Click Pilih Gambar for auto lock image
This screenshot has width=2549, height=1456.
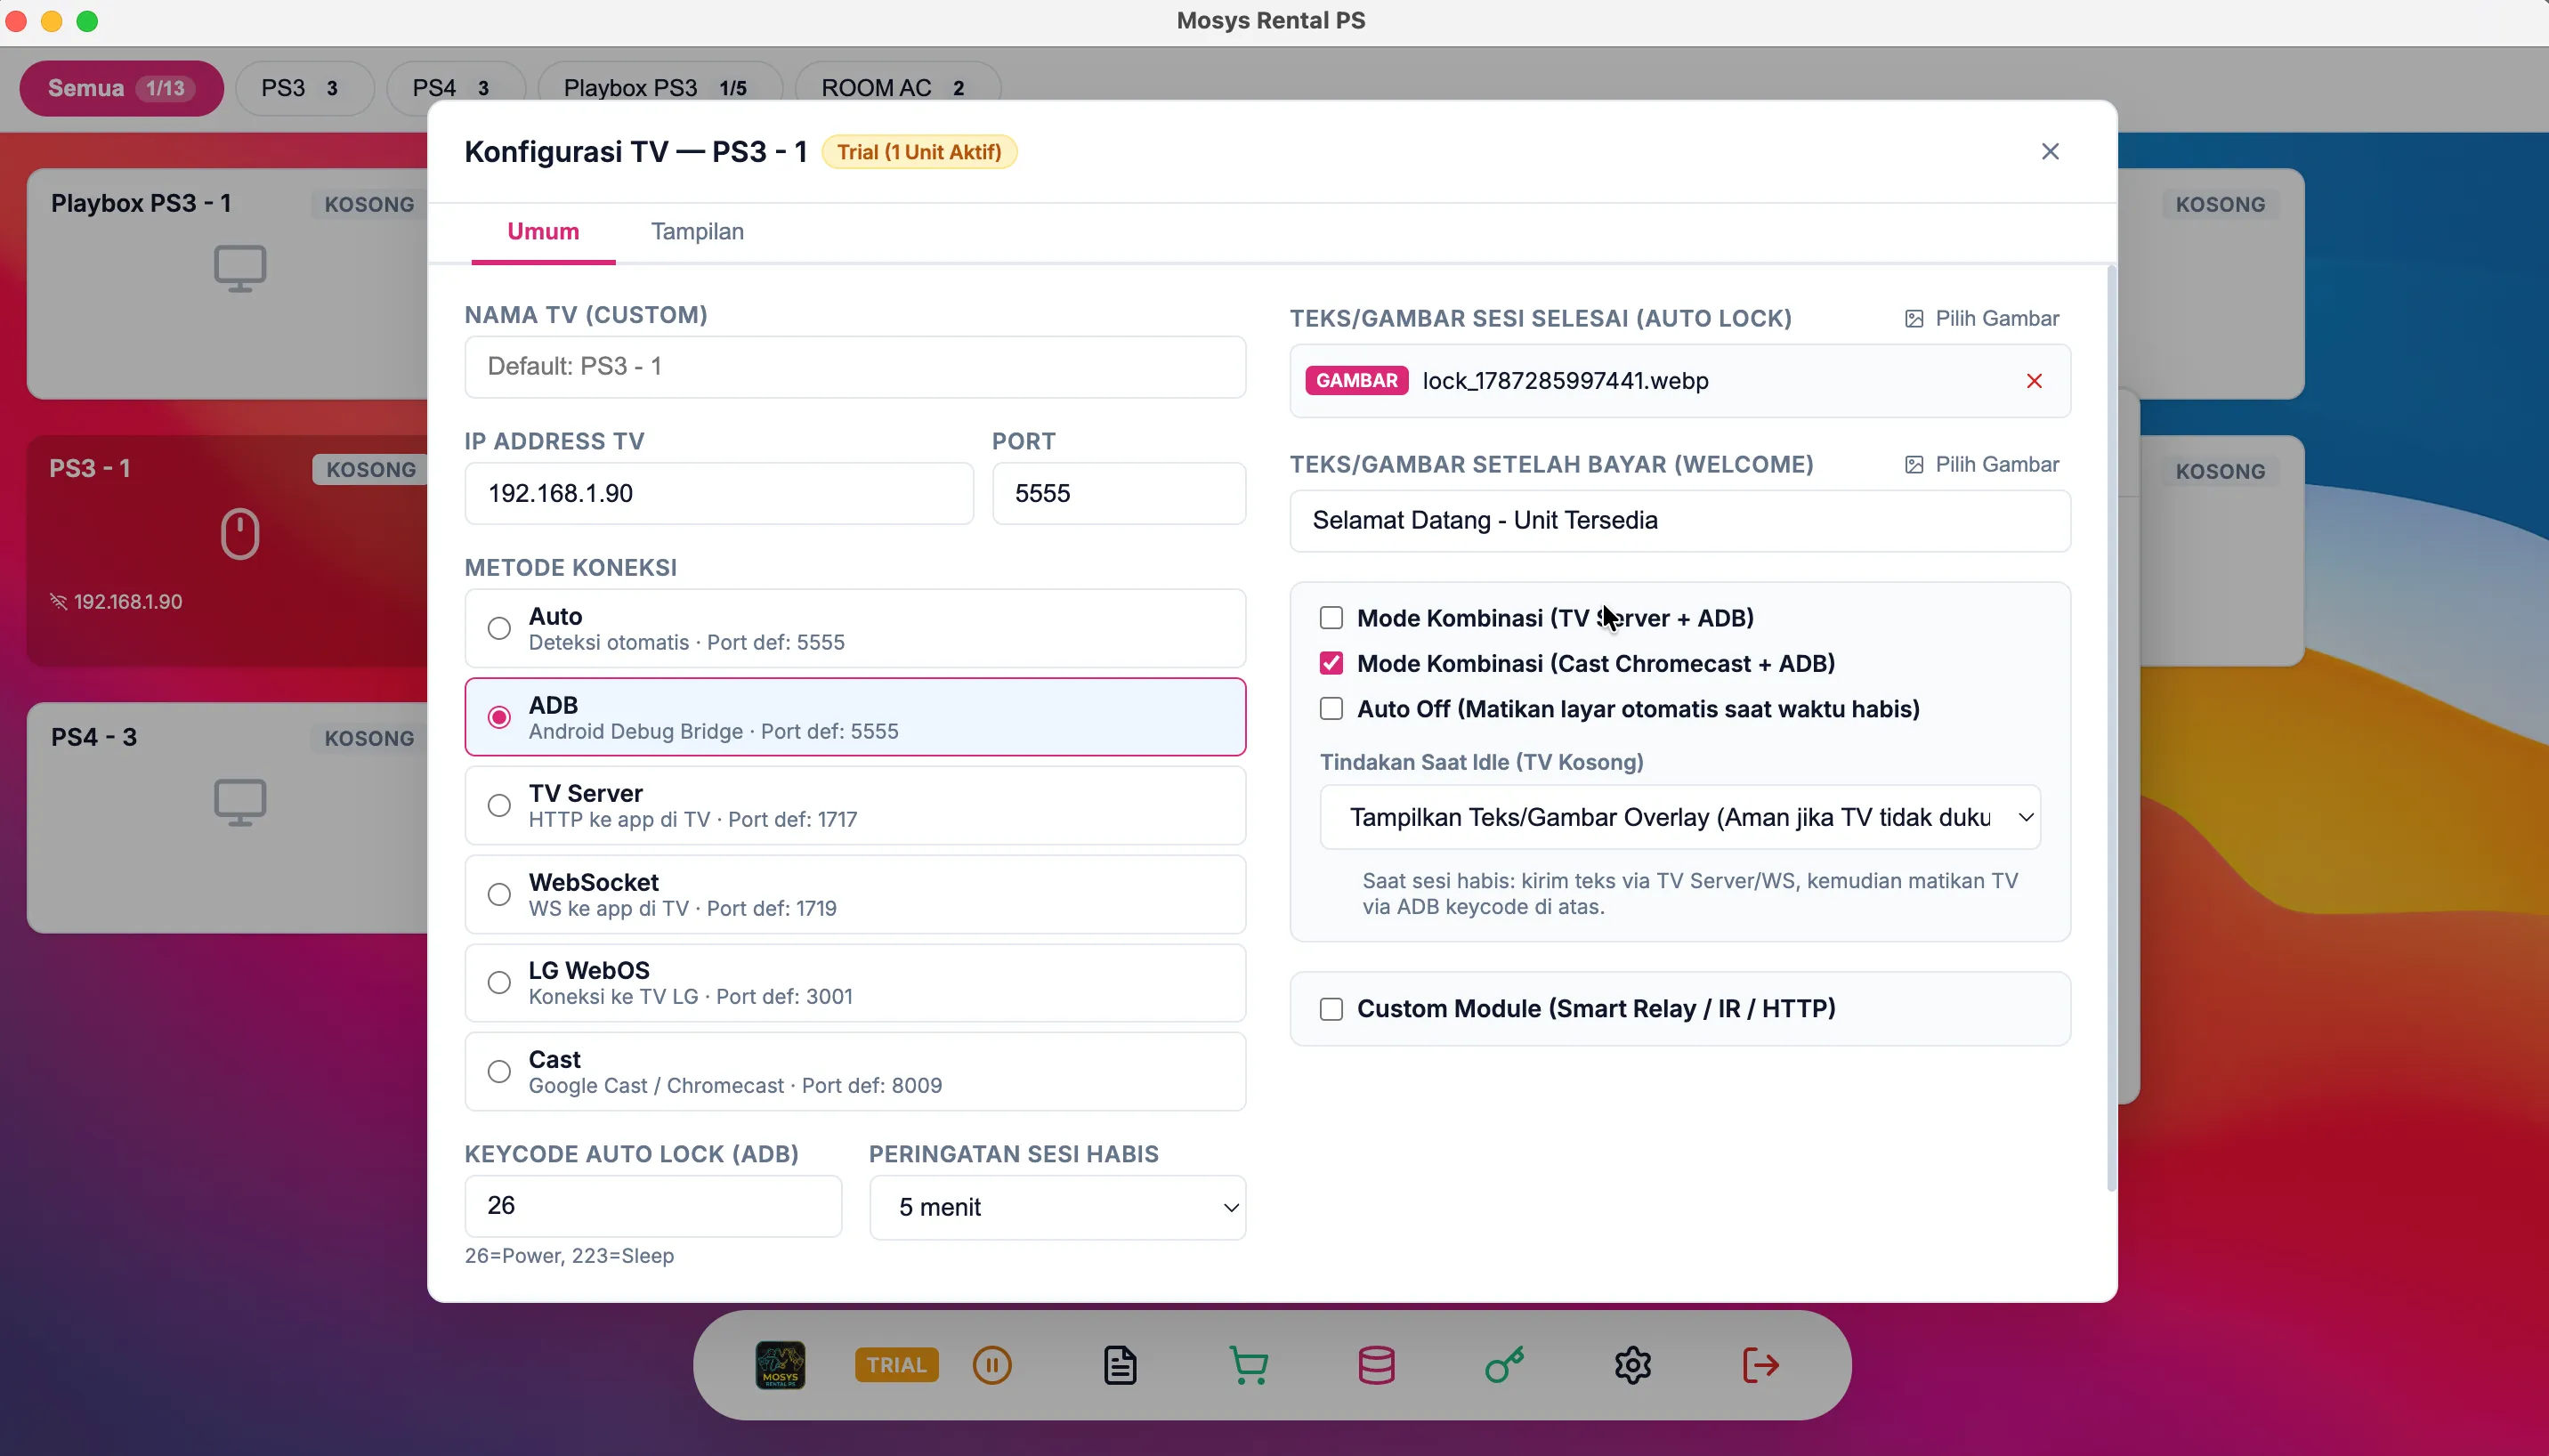1982,318
